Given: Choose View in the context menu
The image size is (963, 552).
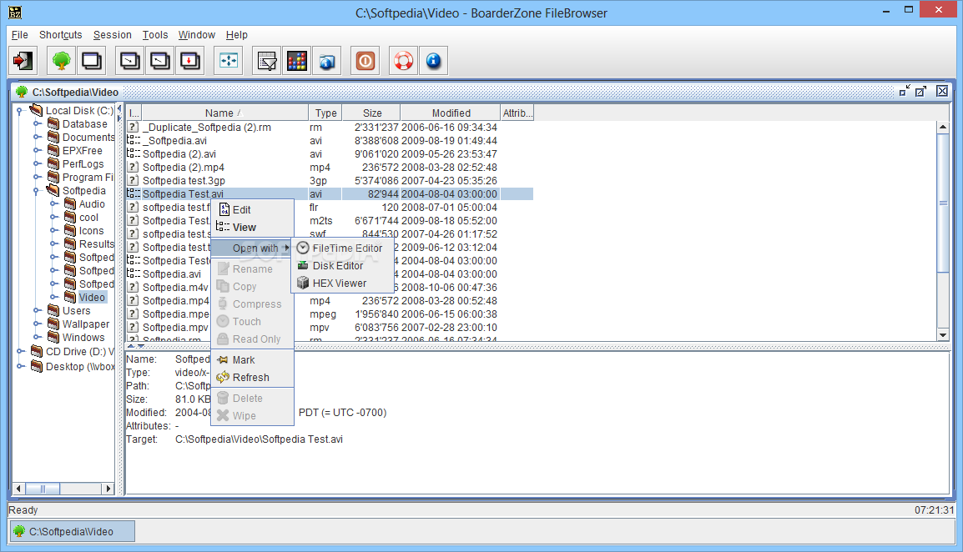Looking at the screenshot, I should (252, 227).
